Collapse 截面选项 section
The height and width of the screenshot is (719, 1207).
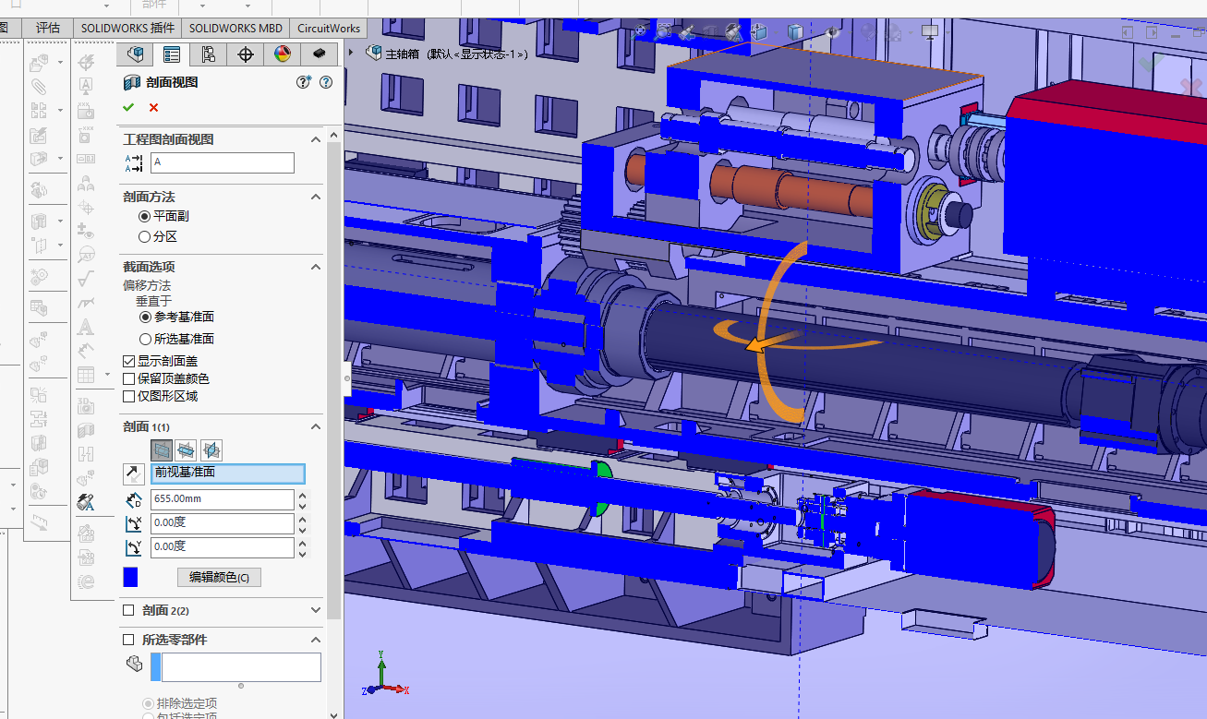point(316,267)
